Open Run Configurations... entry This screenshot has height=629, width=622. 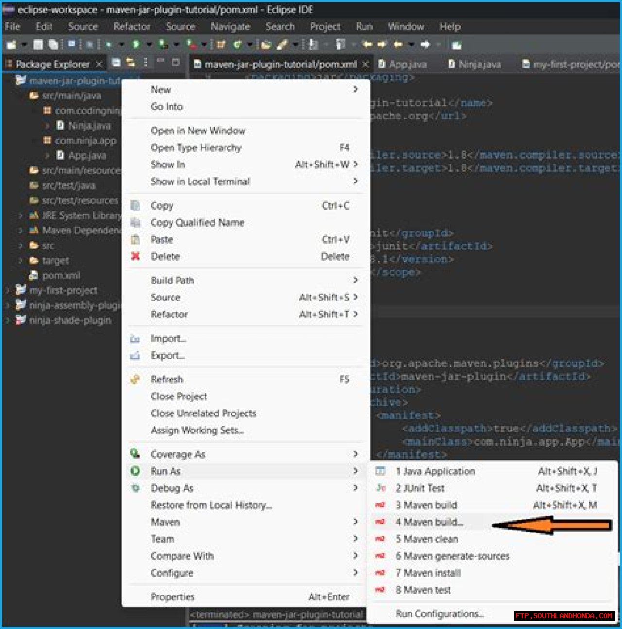(x=439, y=614)
